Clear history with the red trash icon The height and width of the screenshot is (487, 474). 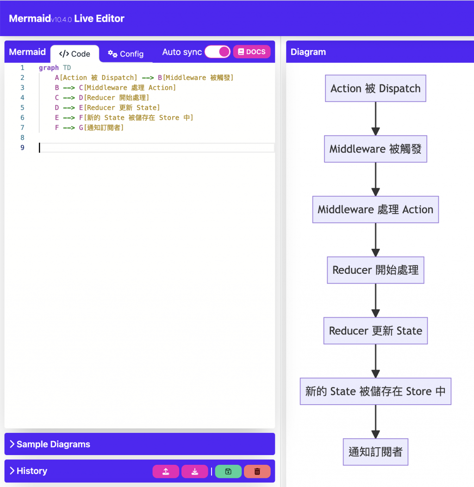click(257, 471)
